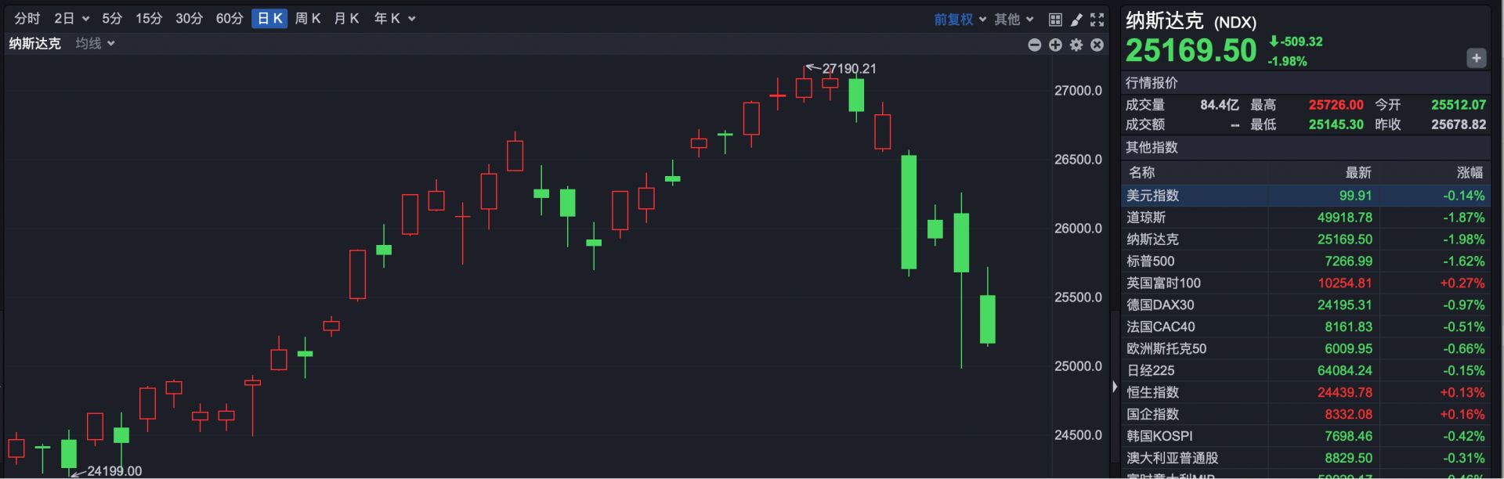1504x479 pixels.
Task: Switch to the 30分 chart tab
Action: (x=189, y=18)
